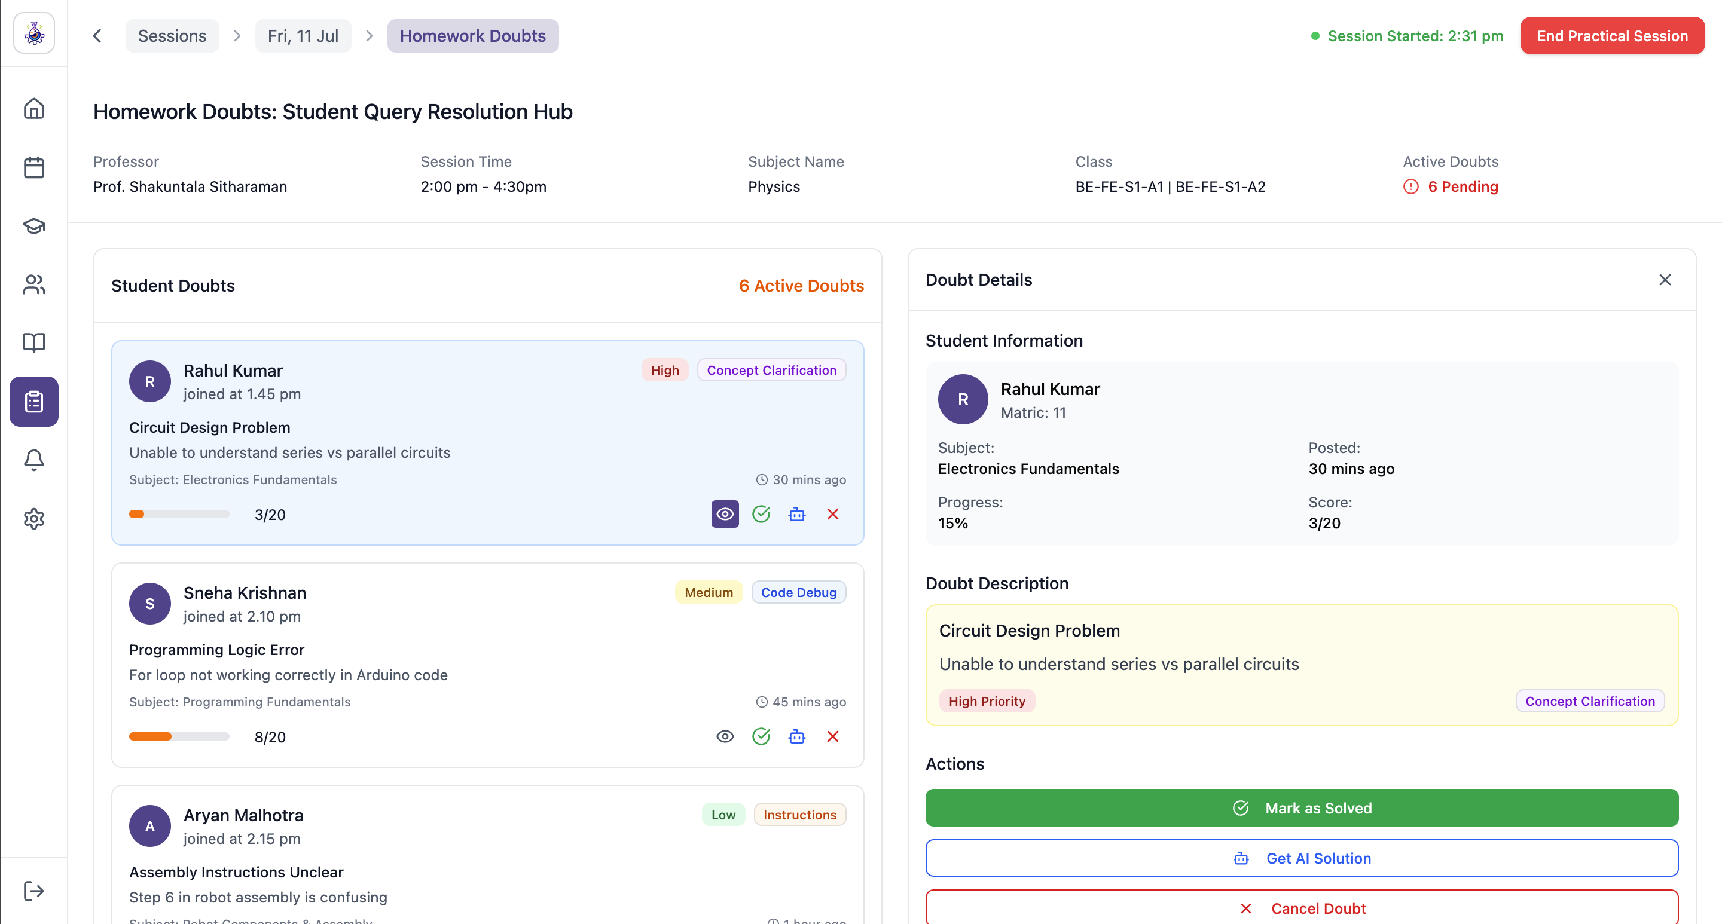Mark Rahul Kumar's doubt solved with checkmark

(761, 514)
